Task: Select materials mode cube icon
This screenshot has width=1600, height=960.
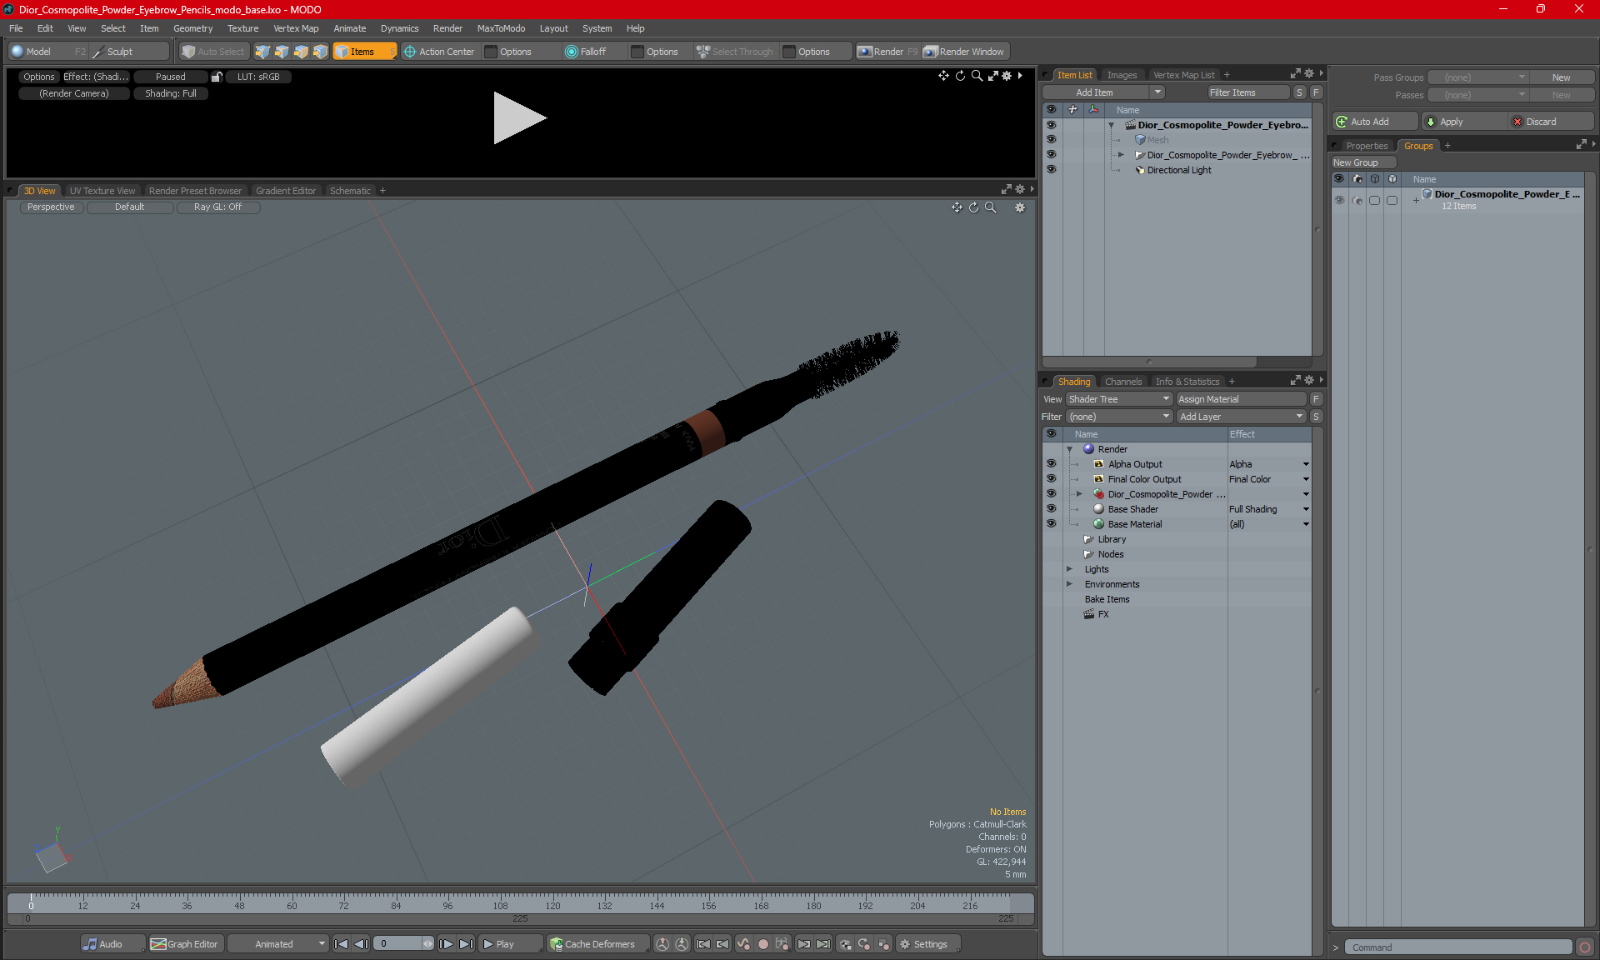Action: (x=320, y=52)
